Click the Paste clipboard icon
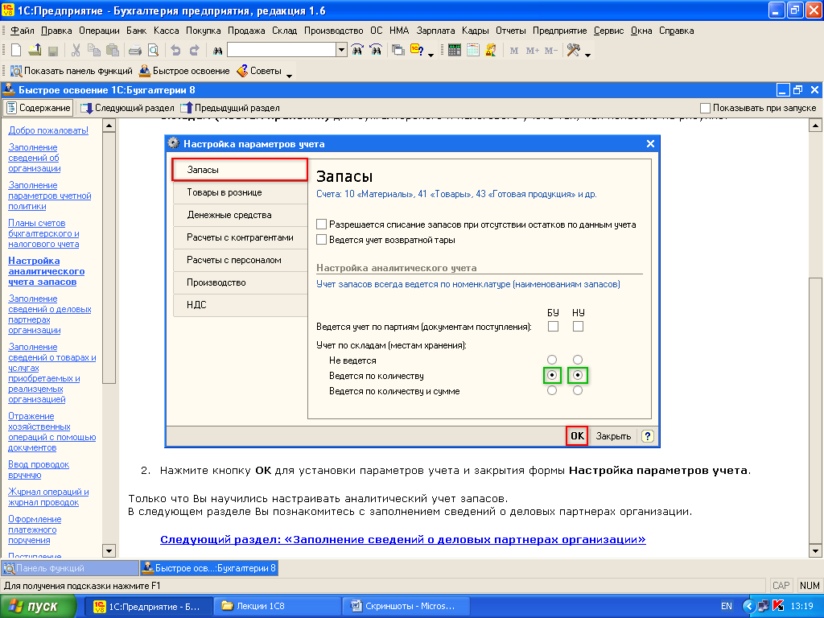This screenshot has width=824, height=618. click(x=113, y=51)
